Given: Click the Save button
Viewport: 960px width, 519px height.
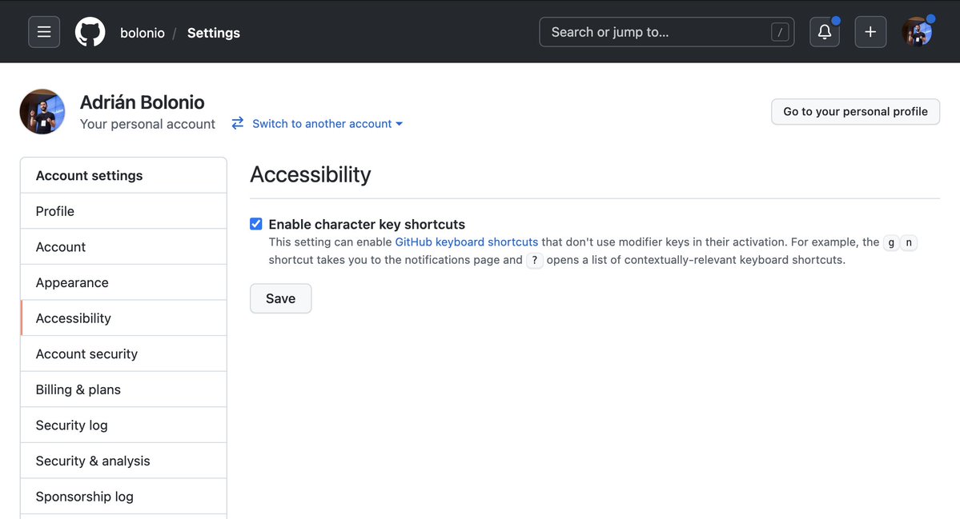Looking at the screenshot, I should 280,297.
